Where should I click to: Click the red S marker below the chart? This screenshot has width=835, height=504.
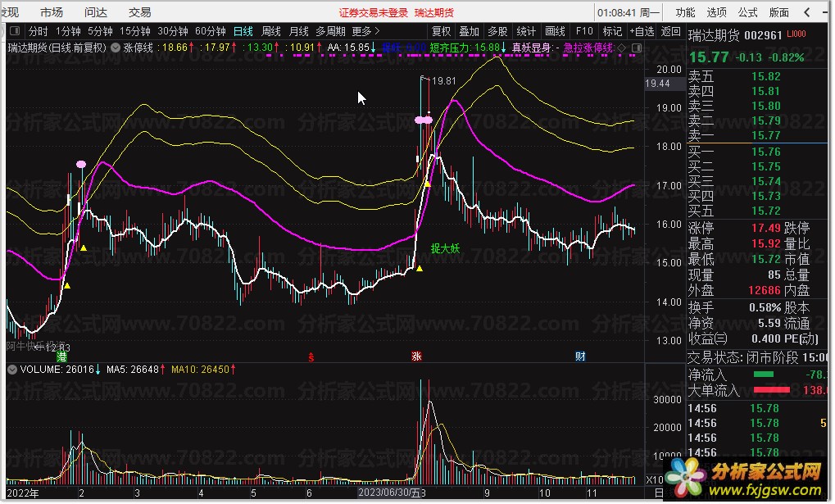pos(311,357)
